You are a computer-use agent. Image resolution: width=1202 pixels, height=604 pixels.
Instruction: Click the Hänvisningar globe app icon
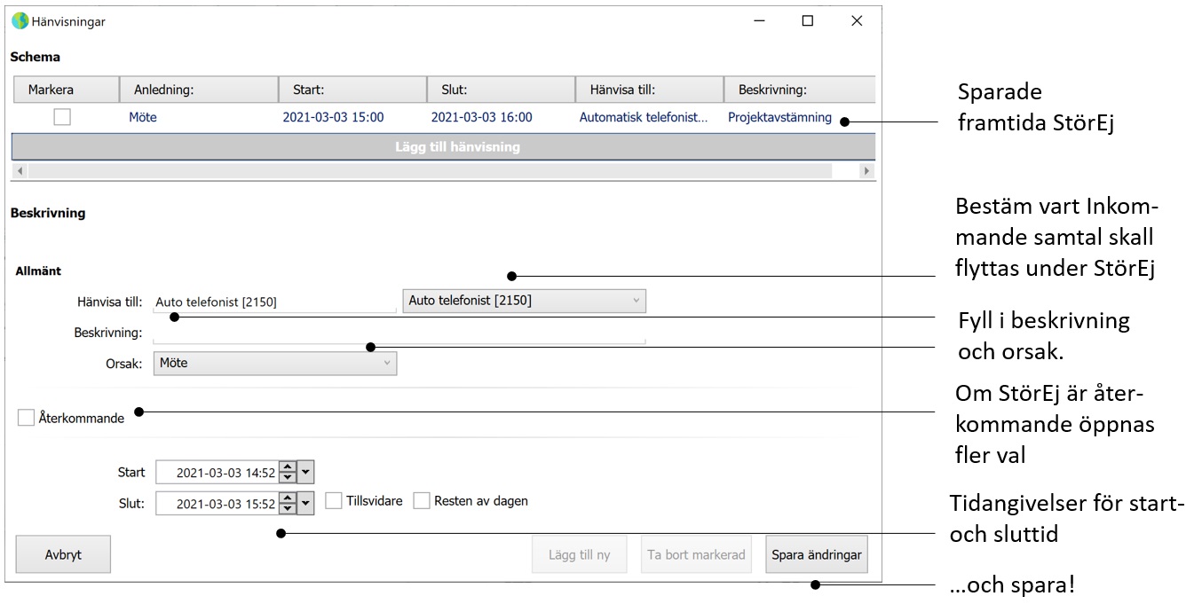20,21
